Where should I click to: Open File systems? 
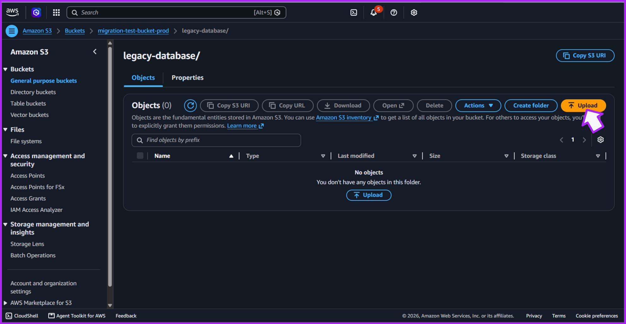[26, 141]
